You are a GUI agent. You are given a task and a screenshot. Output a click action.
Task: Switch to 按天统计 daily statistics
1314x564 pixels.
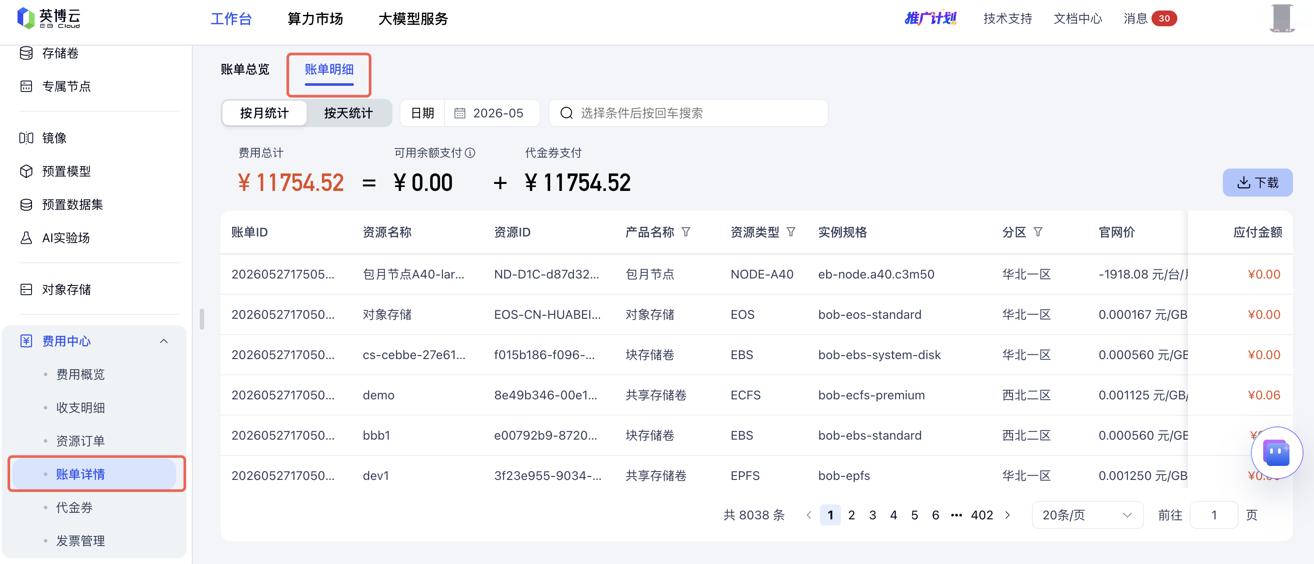[x=348, y=113]
